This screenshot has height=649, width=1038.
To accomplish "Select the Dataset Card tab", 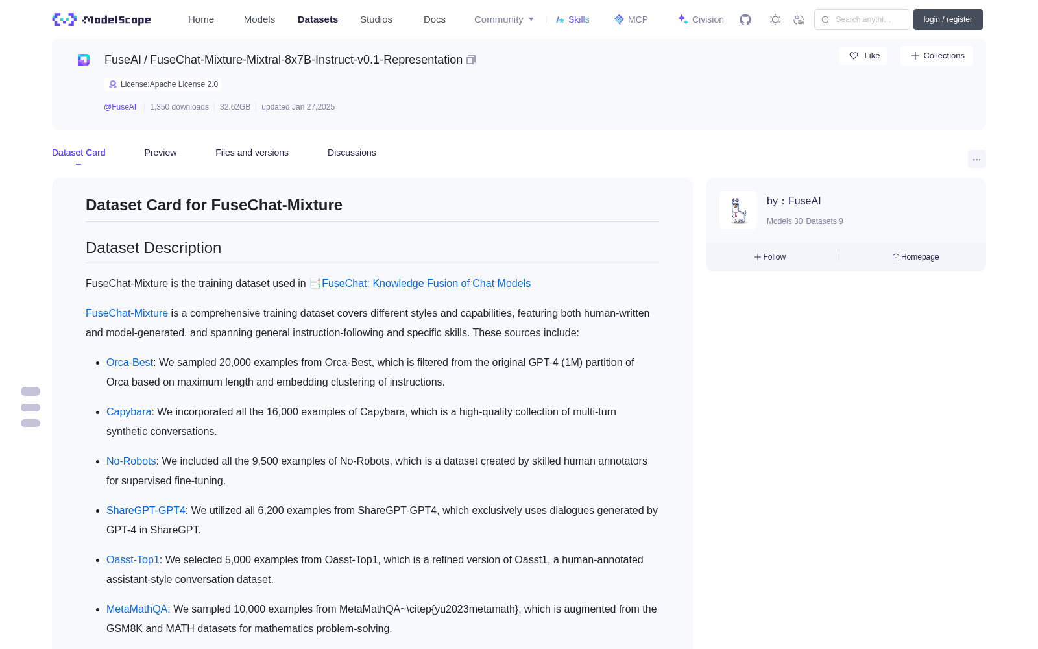I will coord(78,153).
